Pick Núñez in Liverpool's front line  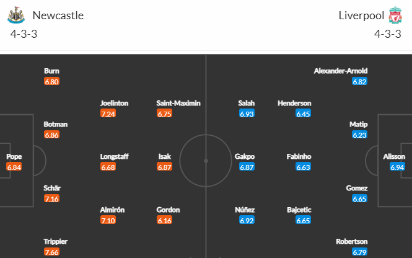pos(245,210)
